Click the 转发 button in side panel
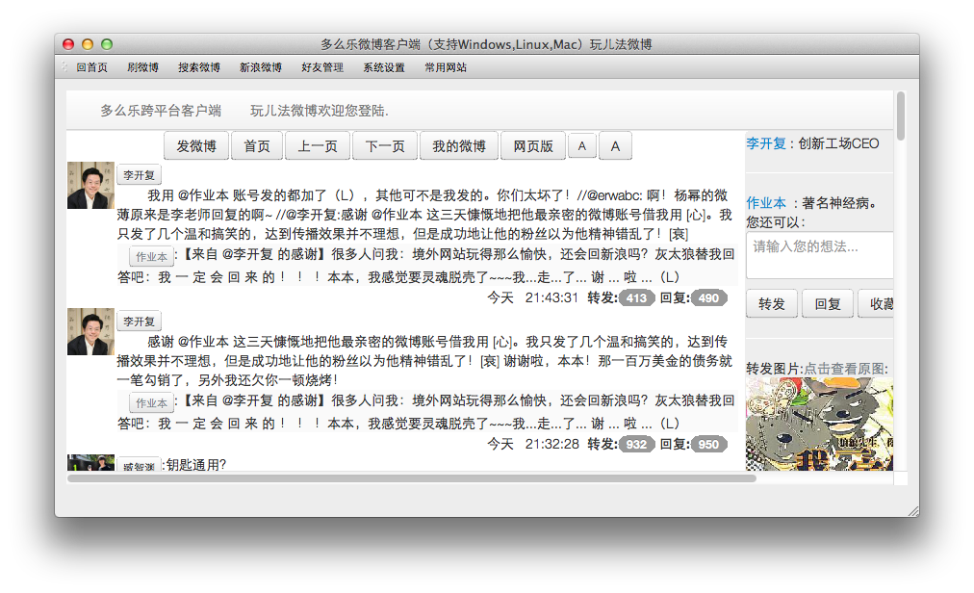Screen dimensions: 974x593 tap(772, 304)
